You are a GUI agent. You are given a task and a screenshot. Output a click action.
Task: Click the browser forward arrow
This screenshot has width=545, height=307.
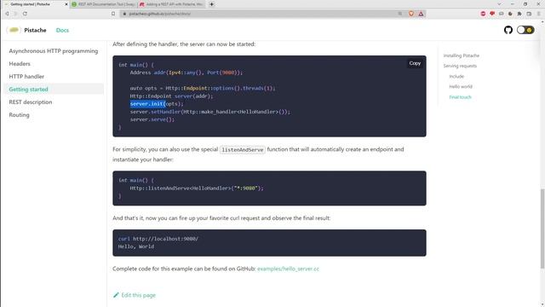(15, 14)
